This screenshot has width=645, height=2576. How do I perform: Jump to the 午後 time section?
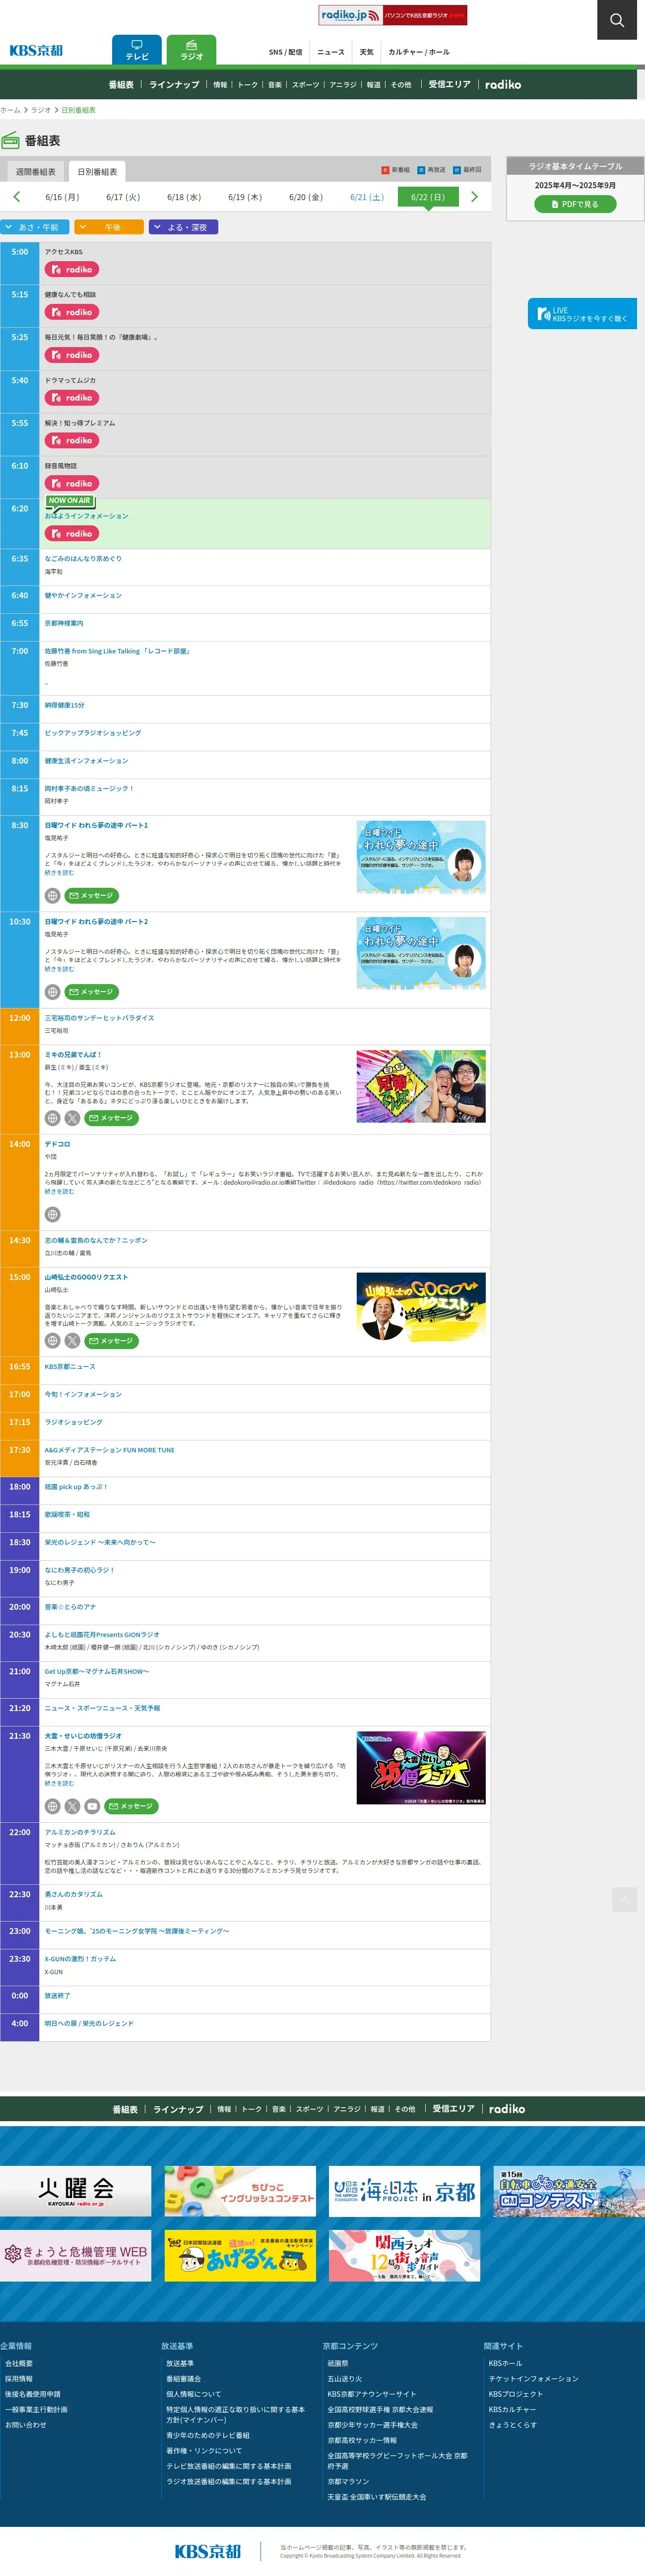109,227
